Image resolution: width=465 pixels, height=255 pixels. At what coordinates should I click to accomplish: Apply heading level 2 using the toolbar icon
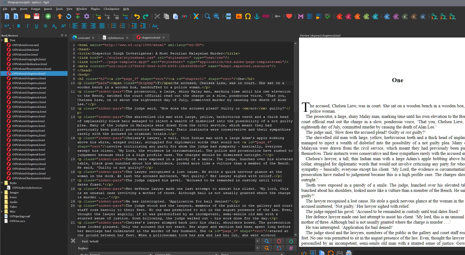7,16
